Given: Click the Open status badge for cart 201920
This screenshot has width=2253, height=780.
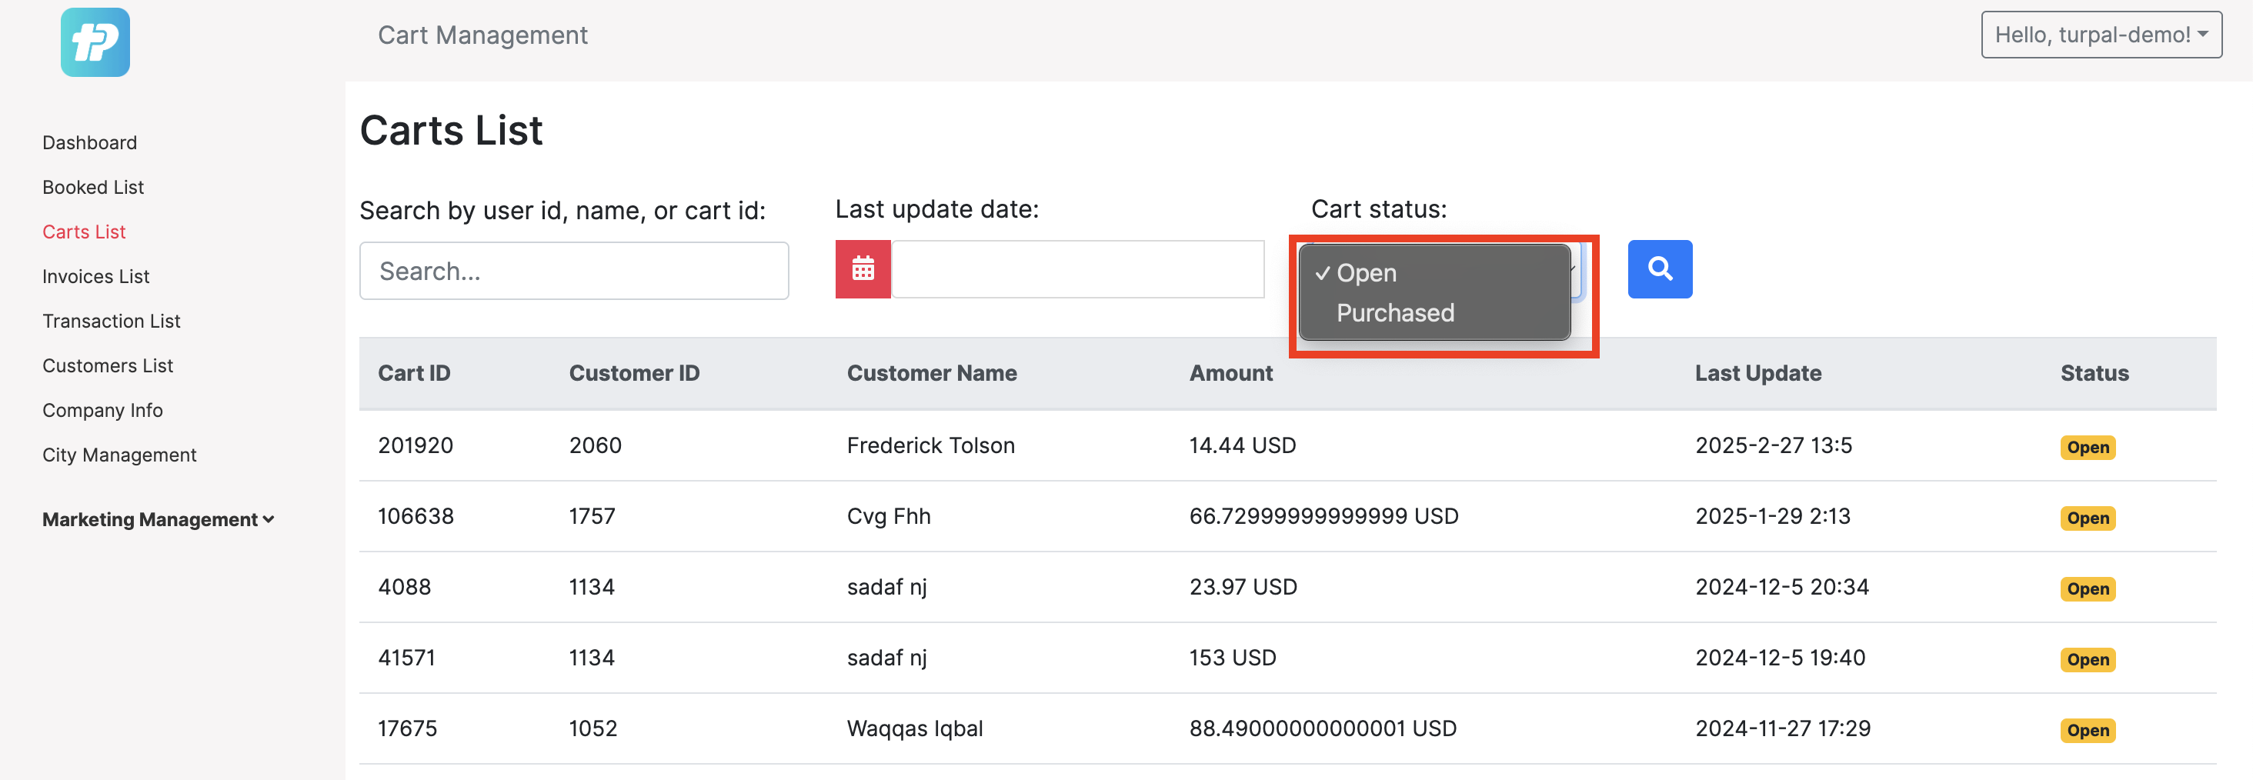Looking at the screenshot, I should 2087,447.
